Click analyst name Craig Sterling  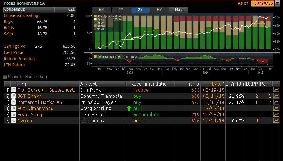[x=96, y=108]
